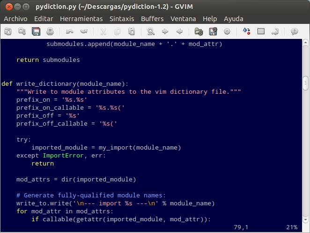Click the Cut scissors icon
The image size is (310, 233).
point(103,31)
